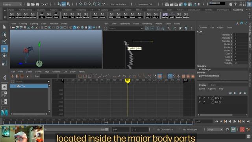Screen dimensions: 252x142
Task: Toggle select by object type mode
Action: (x=64, y=4)
